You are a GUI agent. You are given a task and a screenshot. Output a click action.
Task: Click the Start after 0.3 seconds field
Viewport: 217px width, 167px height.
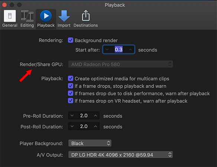(119, 49)
